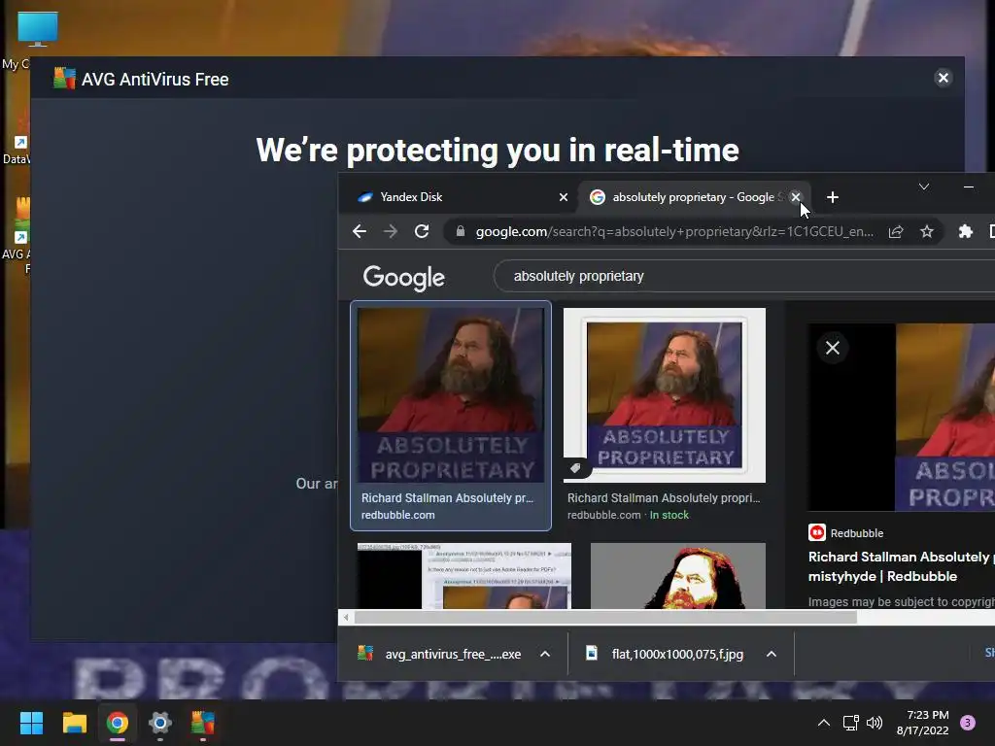Open network status tray icon
Viewport: 995px width, 746px height.
pyautogui.click(x=850, y=723)
